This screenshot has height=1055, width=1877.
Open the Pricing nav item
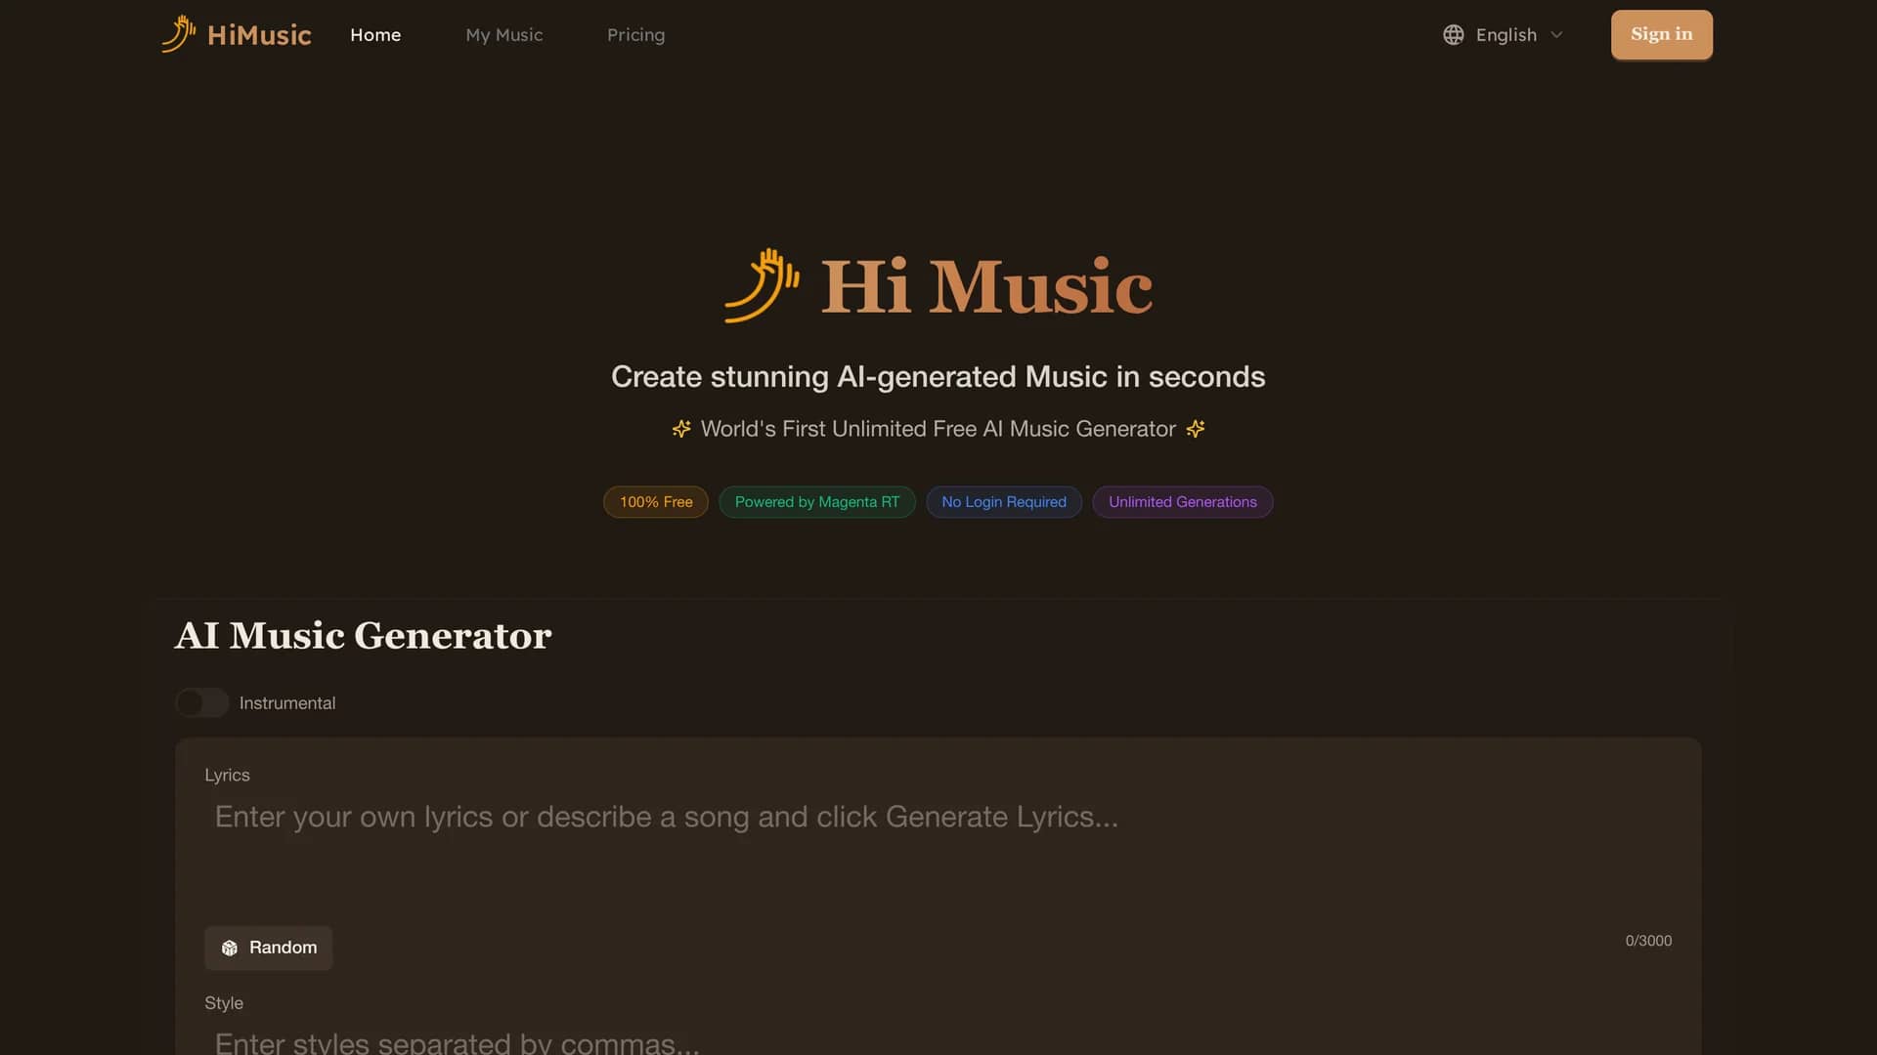tap(636, 35)
